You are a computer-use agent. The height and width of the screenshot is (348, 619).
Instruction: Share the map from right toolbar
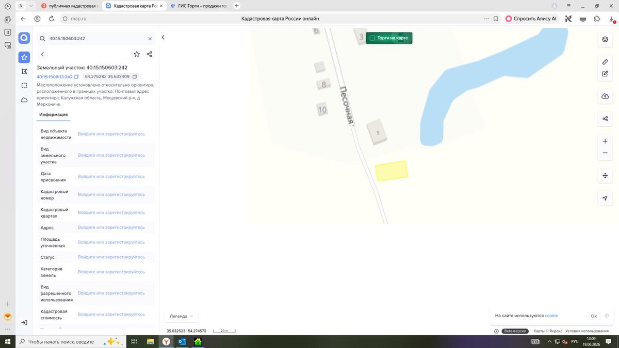click(605, 119)
